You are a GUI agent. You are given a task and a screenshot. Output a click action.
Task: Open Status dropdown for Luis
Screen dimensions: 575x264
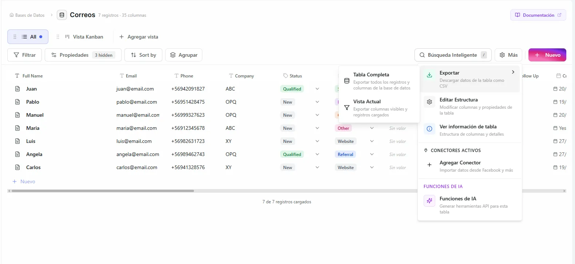[317, 141]
